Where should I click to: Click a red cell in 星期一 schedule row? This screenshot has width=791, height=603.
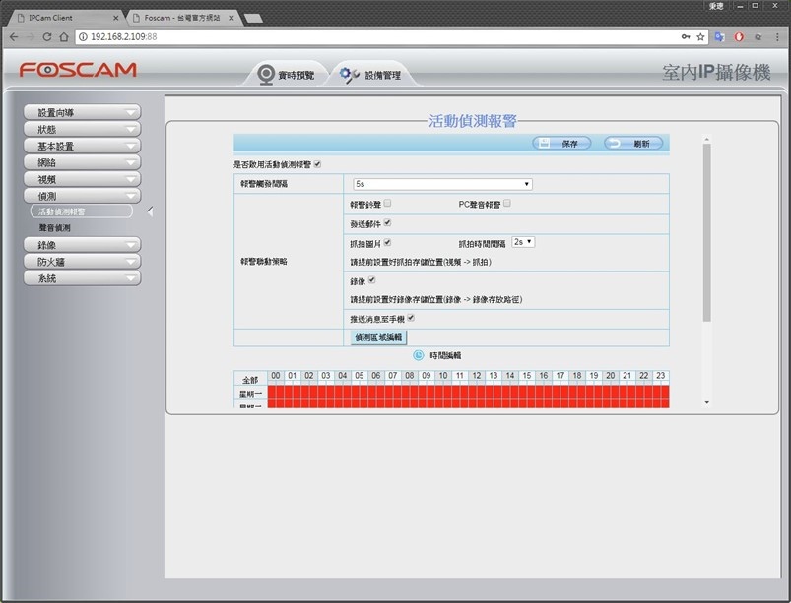[x=468, y=393]
